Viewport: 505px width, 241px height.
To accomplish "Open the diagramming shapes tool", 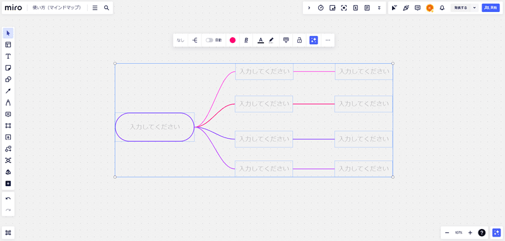I will point(8,149).
